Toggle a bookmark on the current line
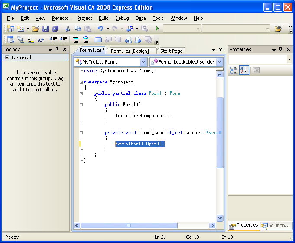Image resolution: width=295 pixels, height=243 pixels. (98, 40)
